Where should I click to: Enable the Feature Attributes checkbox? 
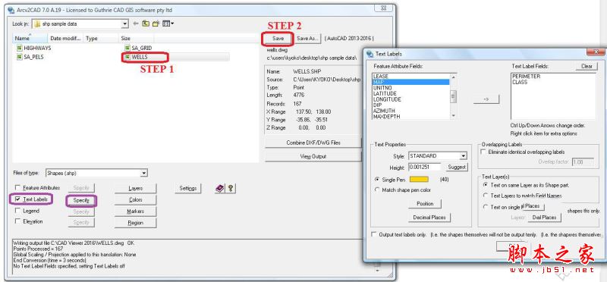click(x=17, y=187)
